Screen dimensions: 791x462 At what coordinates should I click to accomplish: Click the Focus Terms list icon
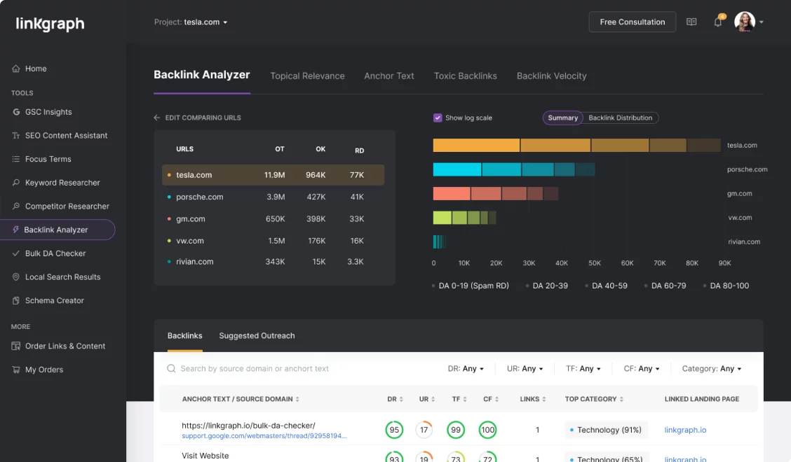point(15,159)
